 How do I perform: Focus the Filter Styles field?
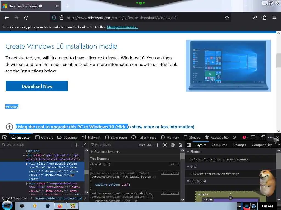pos(114,145)
